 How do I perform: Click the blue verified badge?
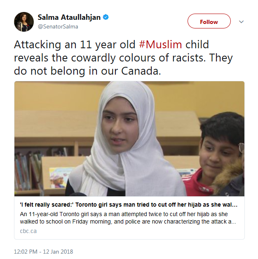106,17
